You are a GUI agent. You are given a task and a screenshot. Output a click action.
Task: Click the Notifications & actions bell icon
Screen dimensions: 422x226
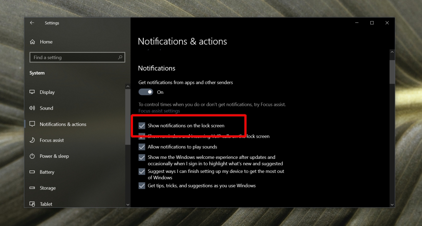point(33,124)
